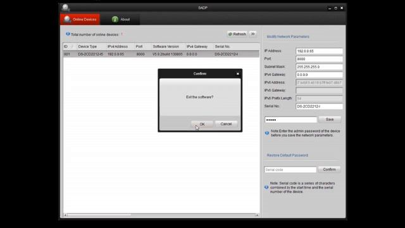Click the SADP application icon in title bar

66,8
